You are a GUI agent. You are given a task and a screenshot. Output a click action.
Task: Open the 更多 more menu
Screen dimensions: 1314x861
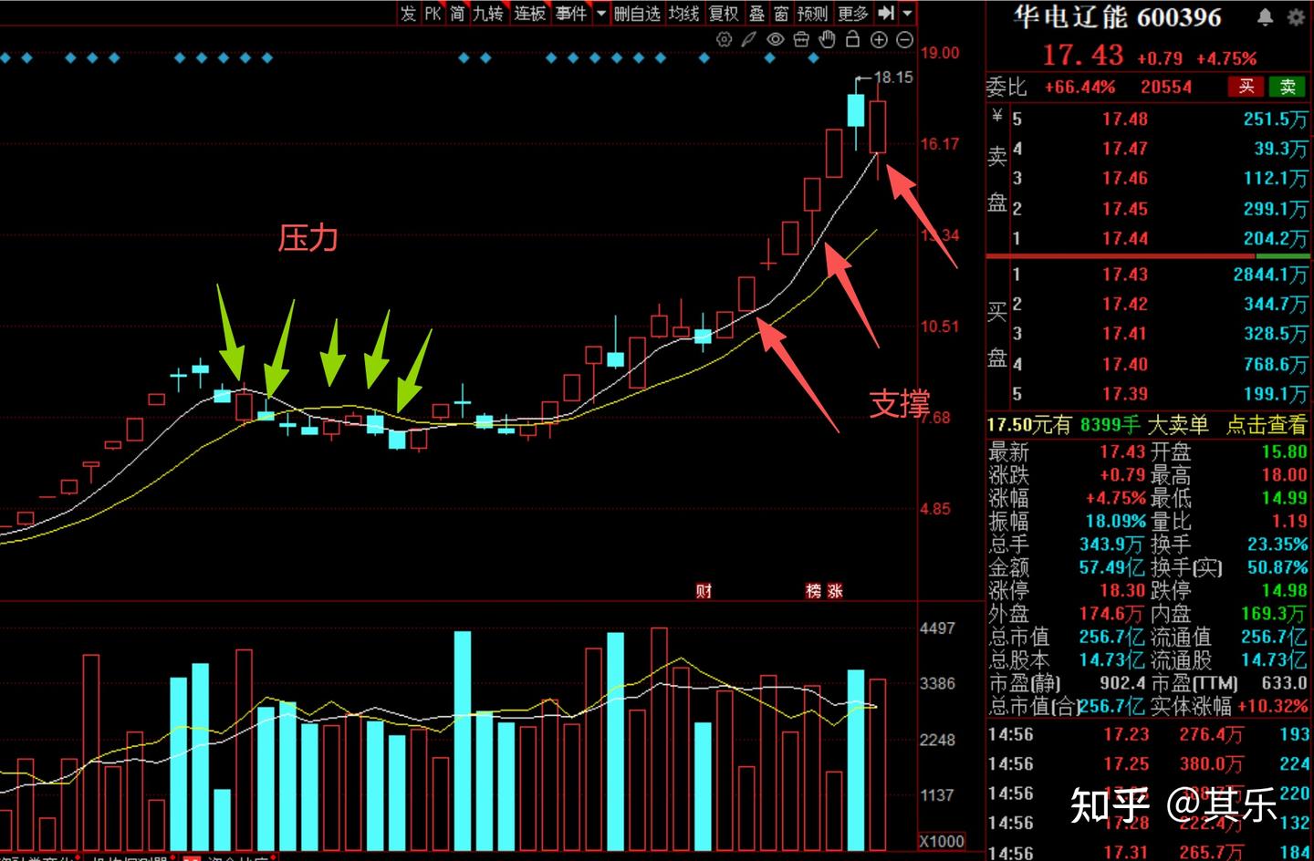click(853, 14)
